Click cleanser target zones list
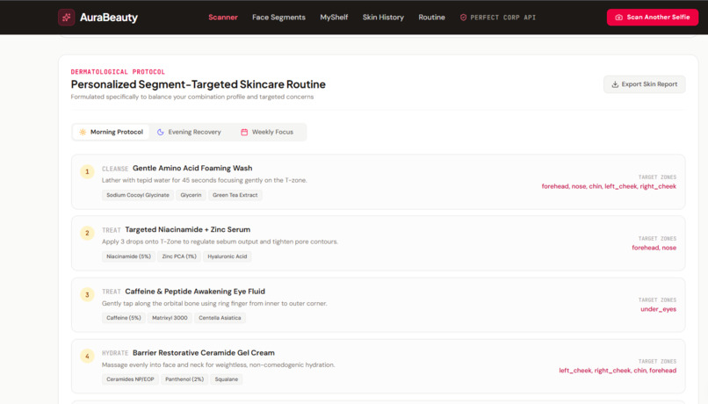 (609, 186)
